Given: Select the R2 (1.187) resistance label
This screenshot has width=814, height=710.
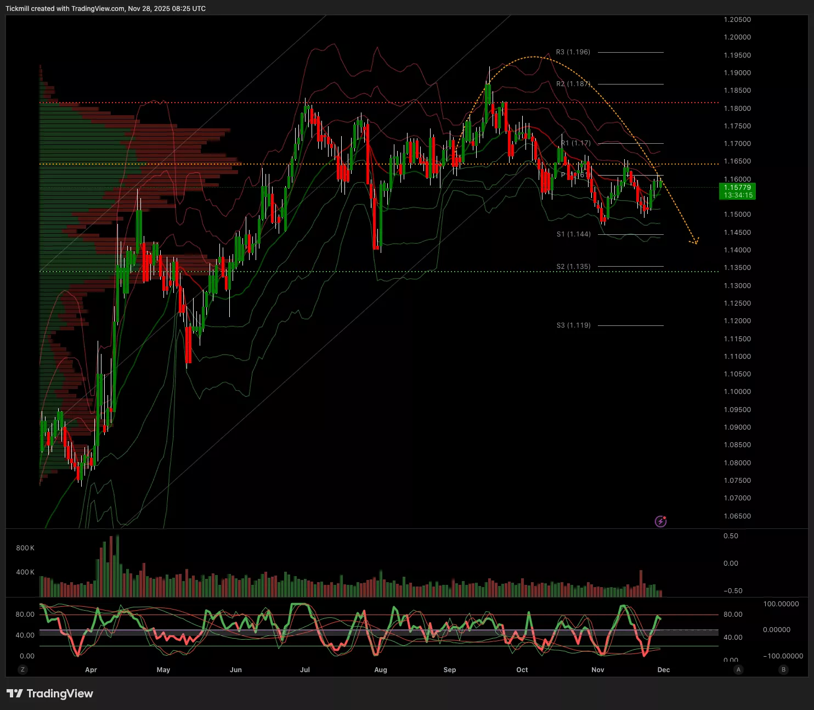Looking at the screenshot, I should [573, 84].
